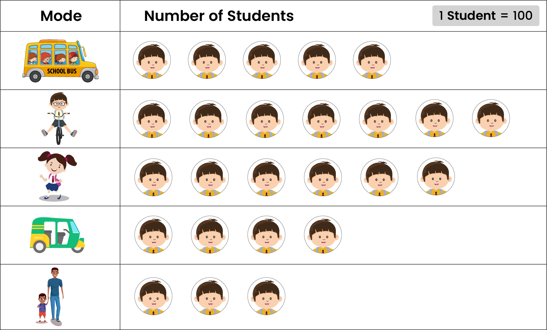Select the sixth student face in walking row
This screenshot has width=547, height=330.
point(436,177)
